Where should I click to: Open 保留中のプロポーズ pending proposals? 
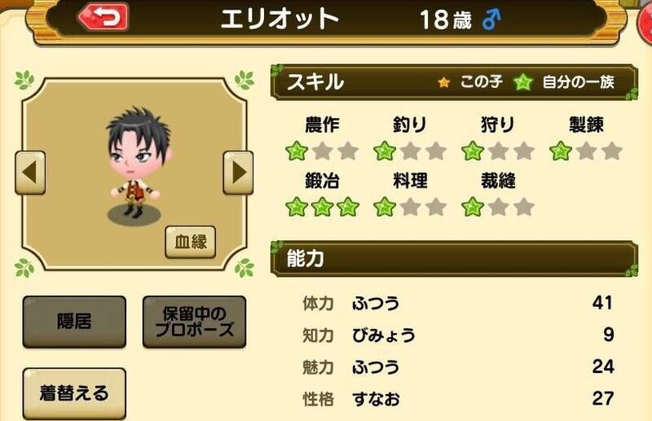click(194, 322)
